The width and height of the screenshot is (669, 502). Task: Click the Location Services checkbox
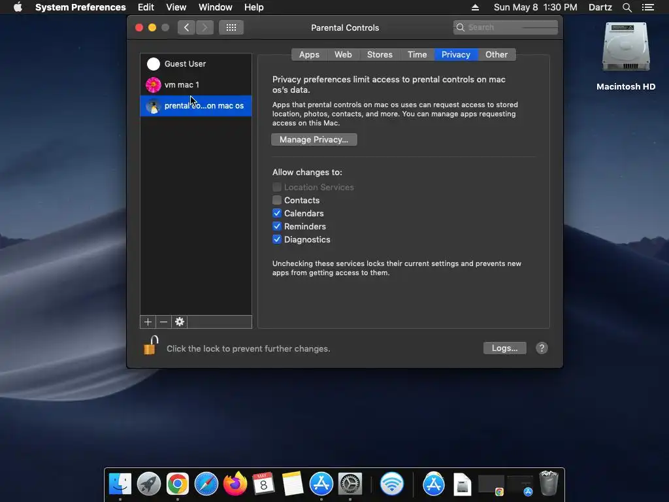pos(277,187)
